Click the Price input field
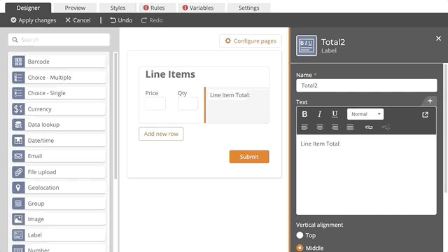This screenshot has width=448, height=252. 155,104
